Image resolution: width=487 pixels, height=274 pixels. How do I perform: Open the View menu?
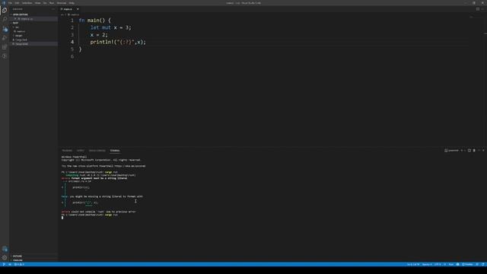pos(37,3)
